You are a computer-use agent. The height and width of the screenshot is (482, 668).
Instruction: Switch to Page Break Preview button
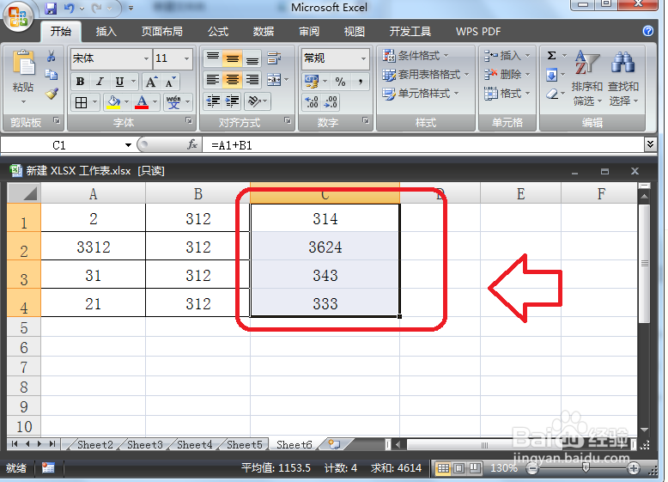point(475,468)
